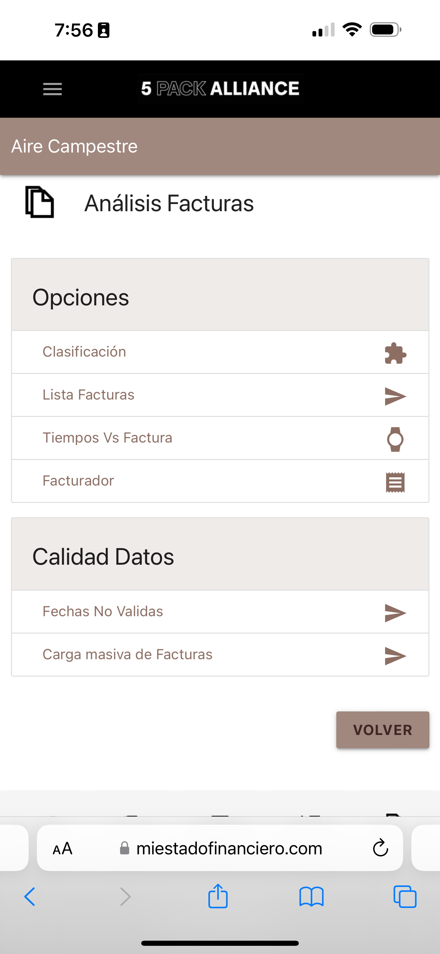Click the Fechas No Validas arrow icon
The height and width of the screenshot is (954, 440).
click(x=395, y=612)
